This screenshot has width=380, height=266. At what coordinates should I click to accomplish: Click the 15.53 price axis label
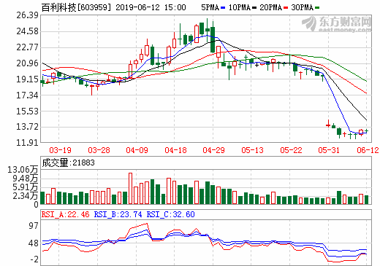[27, 111]
